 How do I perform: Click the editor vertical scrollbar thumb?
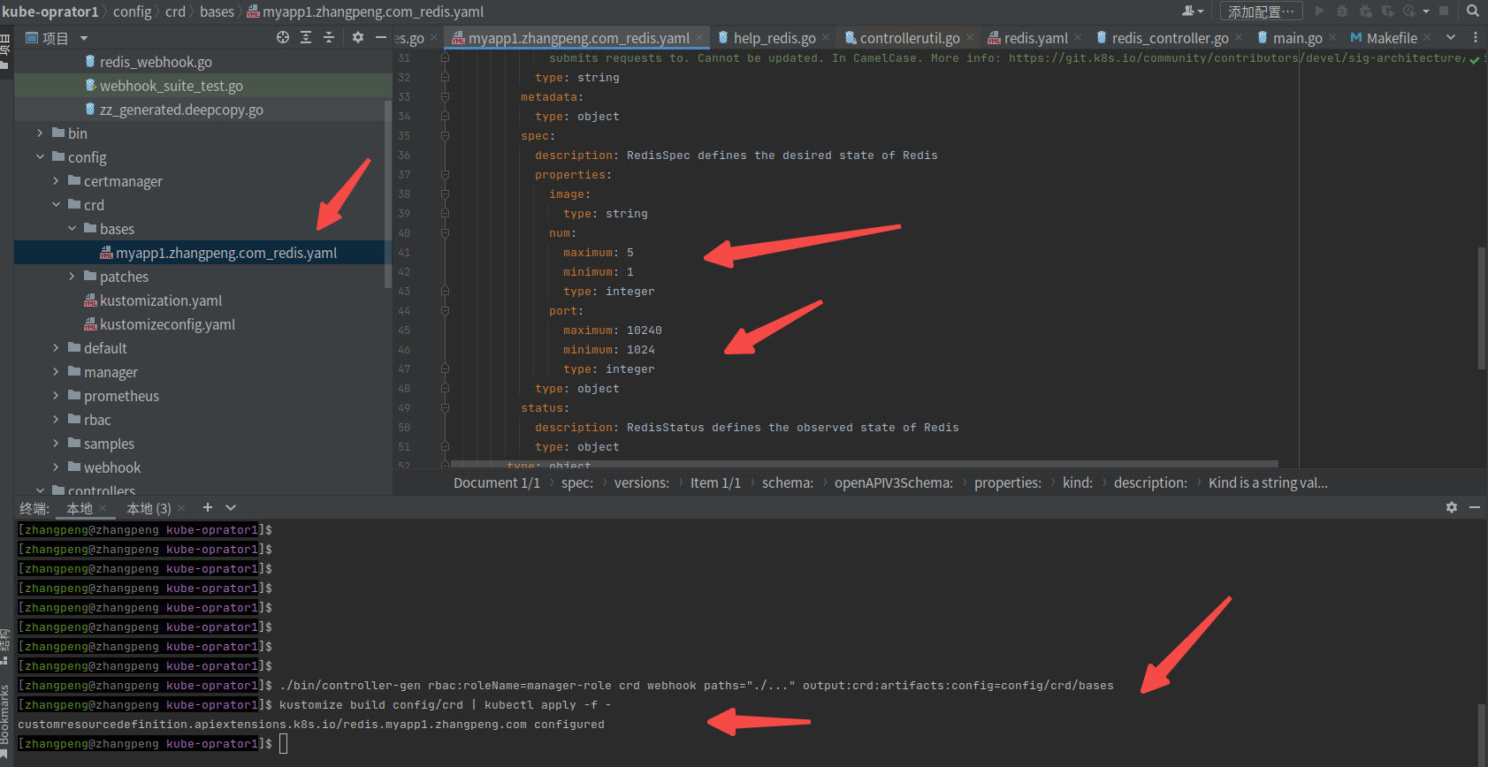point(1482,308)
